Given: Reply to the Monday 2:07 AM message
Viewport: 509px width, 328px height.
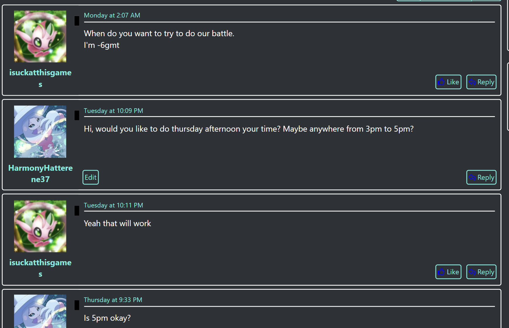Looking at the screenshot, I should (x=481, y=82).
